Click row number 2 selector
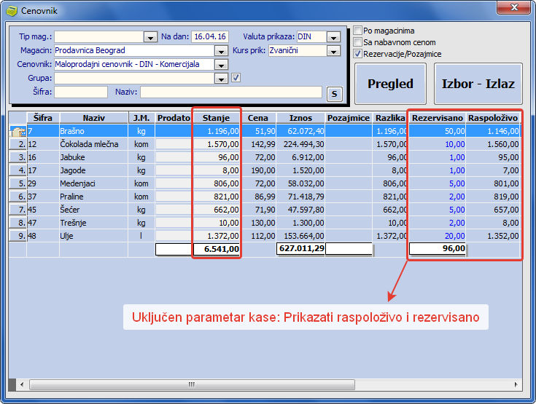Screen dimensions: 536x404 pyautogui.click(x=18, y=144)
